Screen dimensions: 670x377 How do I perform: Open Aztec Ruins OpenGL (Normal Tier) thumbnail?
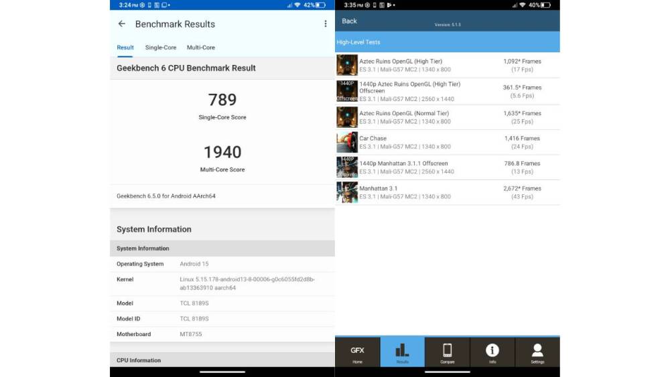tap(347, 117)
